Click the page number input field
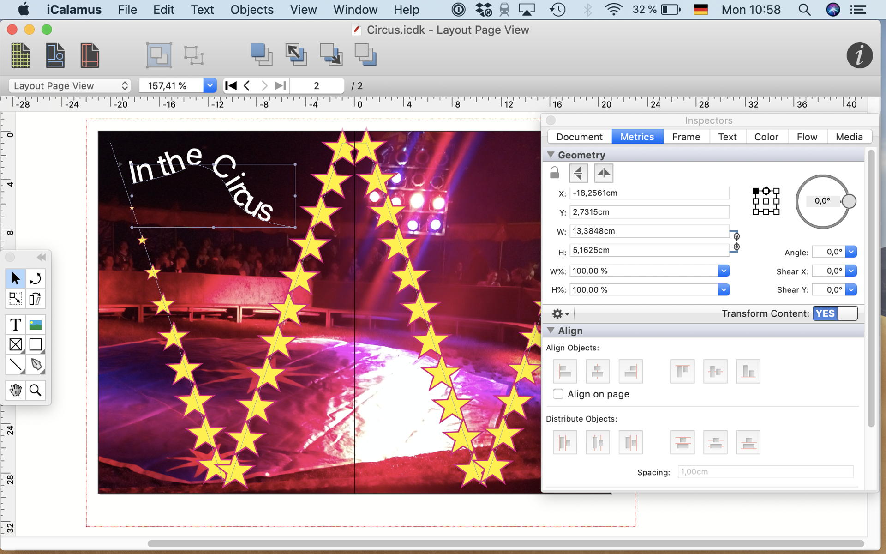Viewport: 886px width, 554px height. point(317,86)
